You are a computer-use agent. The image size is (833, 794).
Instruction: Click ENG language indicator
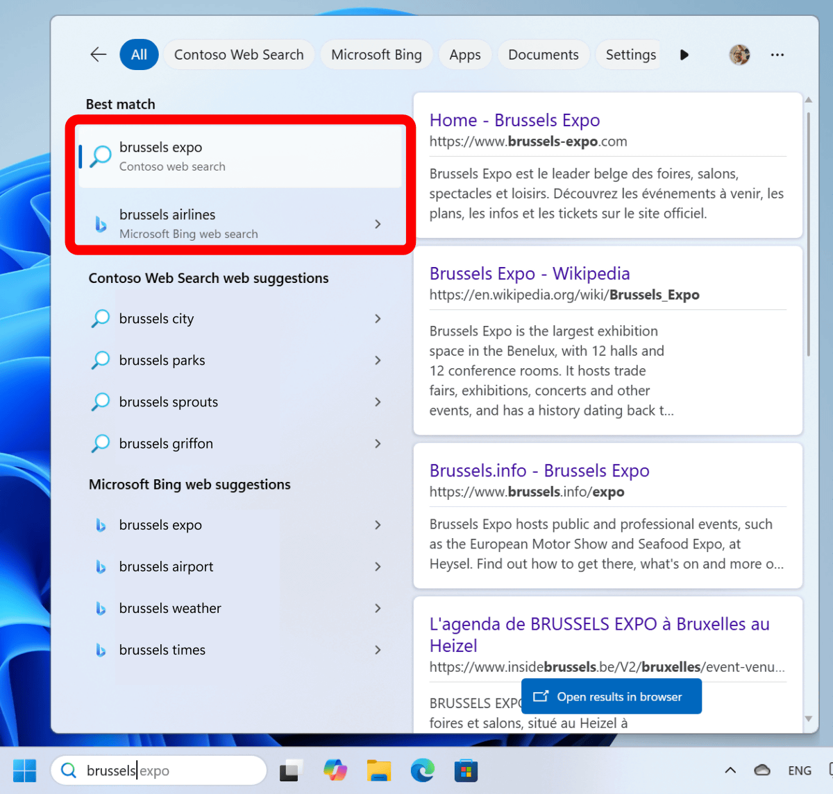point(800,770)
